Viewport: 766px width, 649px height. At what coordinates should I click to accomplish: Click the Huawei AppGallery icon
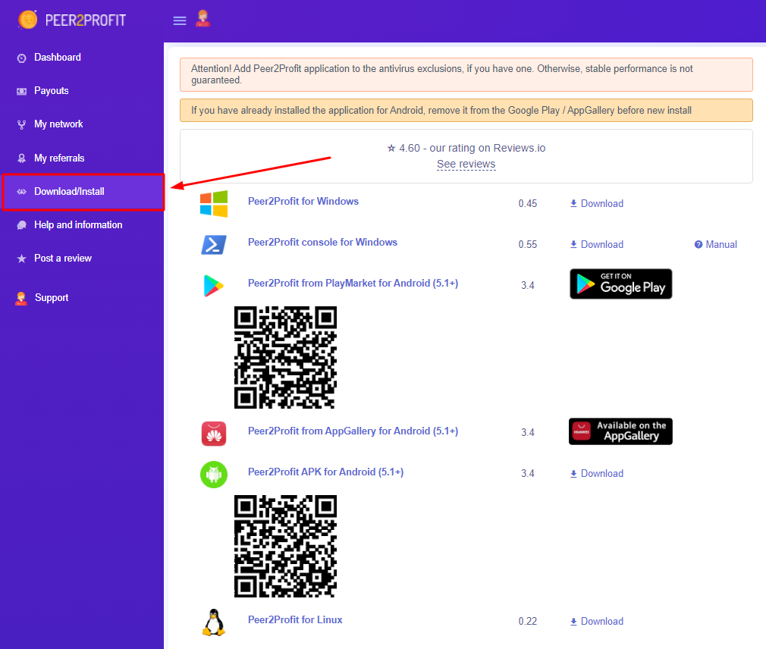pos(214,434)
